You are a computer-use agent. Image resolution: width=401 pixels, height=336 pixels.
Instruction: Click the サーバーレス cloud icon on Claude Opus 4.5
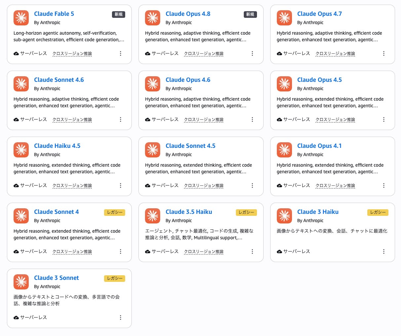279,119
